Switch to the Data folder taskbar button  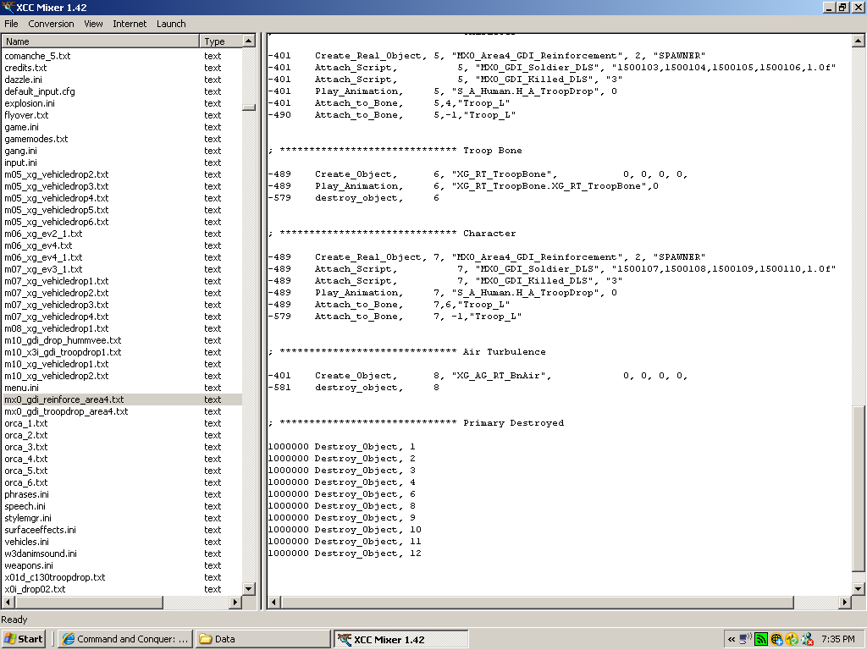pos(262,639)
